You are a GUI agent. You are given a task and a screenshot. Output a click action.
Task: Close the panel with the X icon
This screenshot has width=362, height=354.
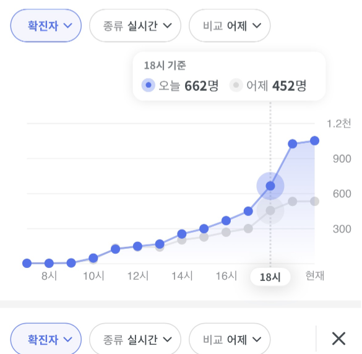click(x=338, y=339)
